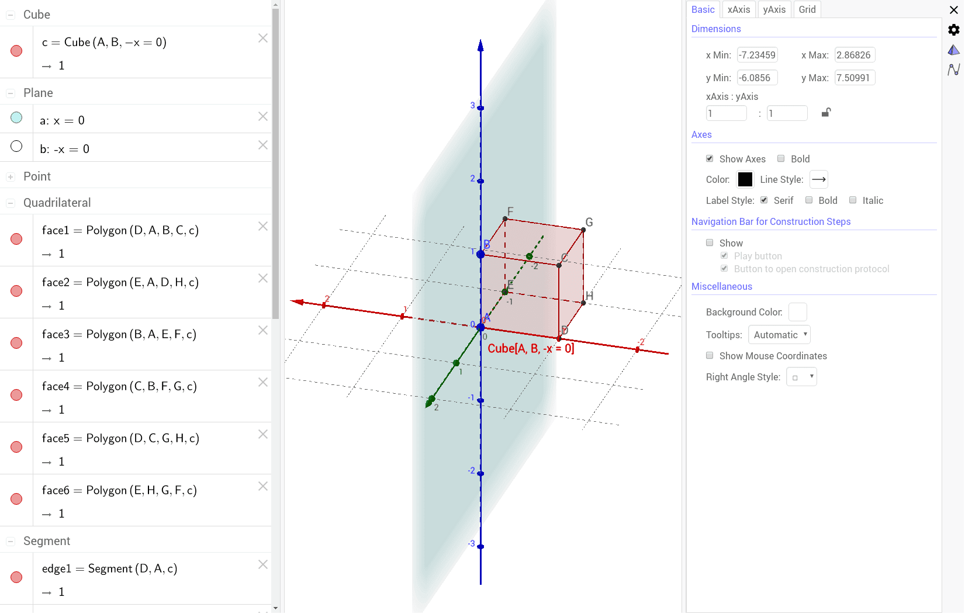This screenshot has width=965, height=614.
Task: Select the 3D solid icon in the right sidebar
Action: pyautogui.click(x=954, y=50)
